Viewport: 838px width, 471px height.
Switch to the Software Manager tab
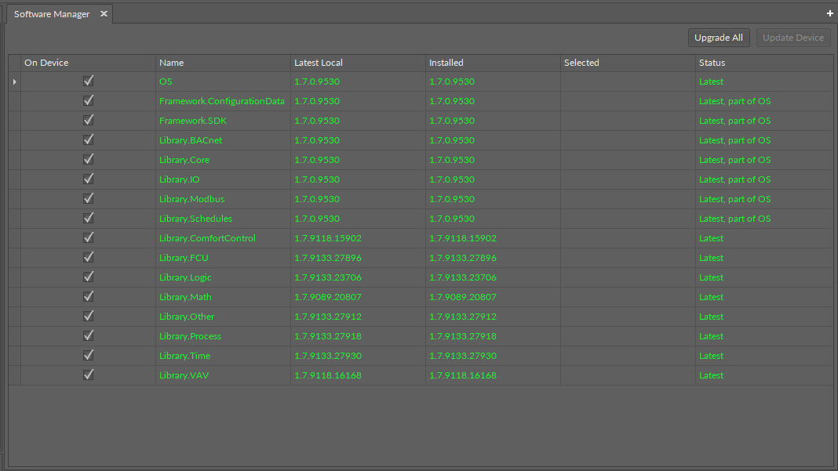(52, 14)
